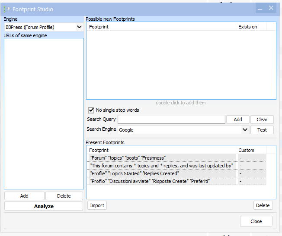
Task: Open the Engine dropdown BBPress (Forum Profile)
Action: pos(44,27)
